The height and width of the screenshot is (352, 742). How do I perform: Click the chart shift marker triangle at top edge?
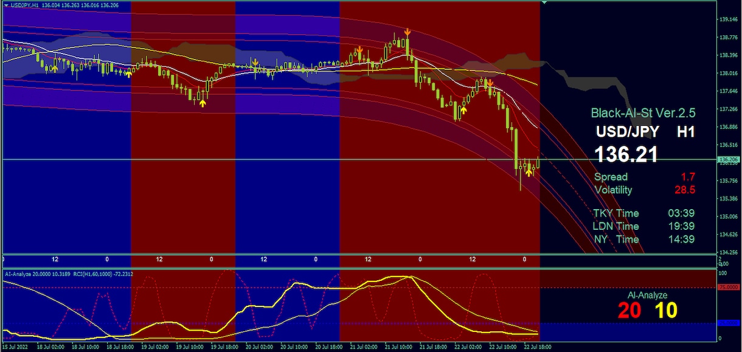tap(543, 4)
